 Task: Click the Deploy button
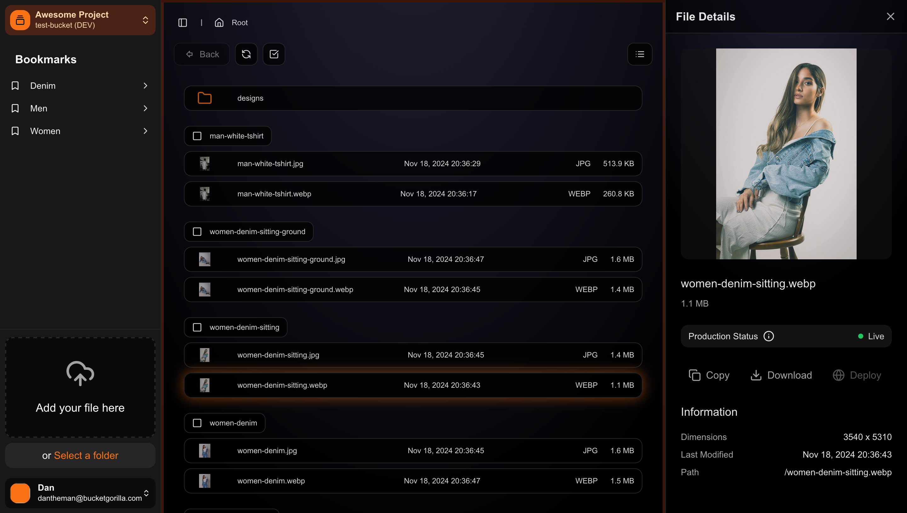click(857, 375)
